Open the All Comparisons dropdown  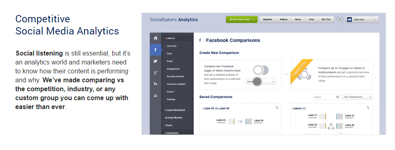click(x=358, y=97)
